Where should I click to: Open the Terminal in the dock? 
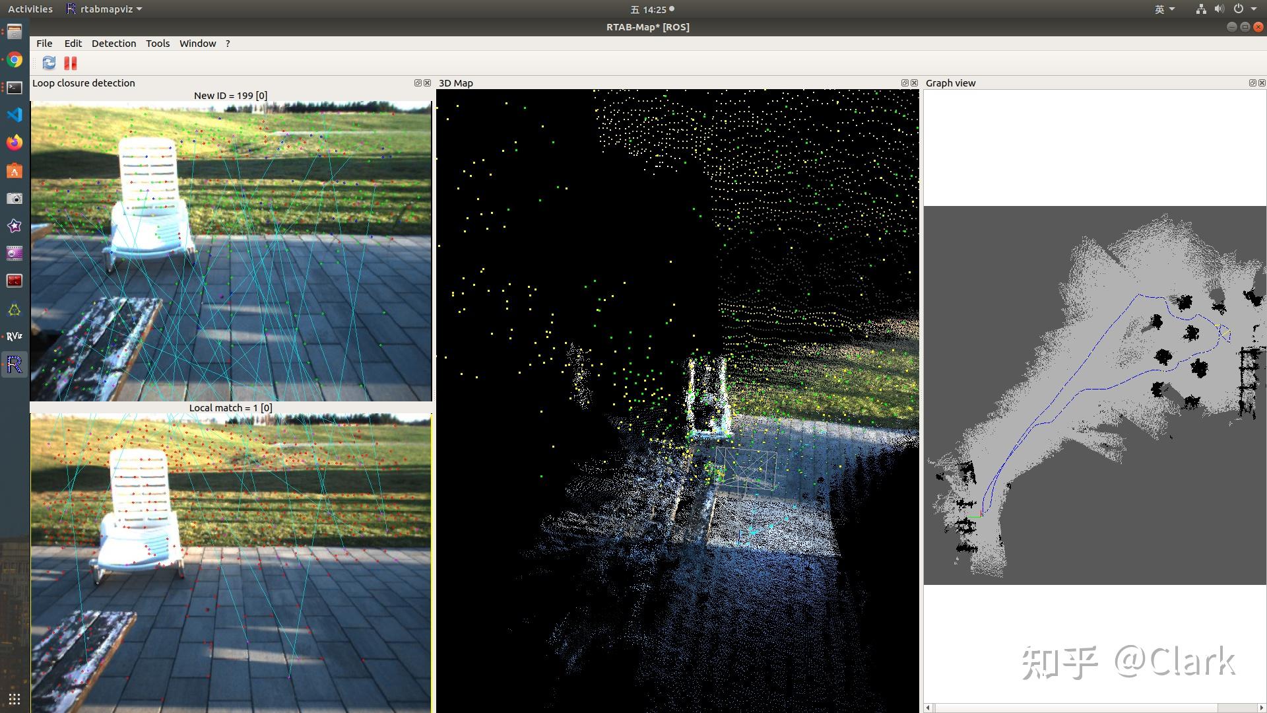click(x=15, y=87)
